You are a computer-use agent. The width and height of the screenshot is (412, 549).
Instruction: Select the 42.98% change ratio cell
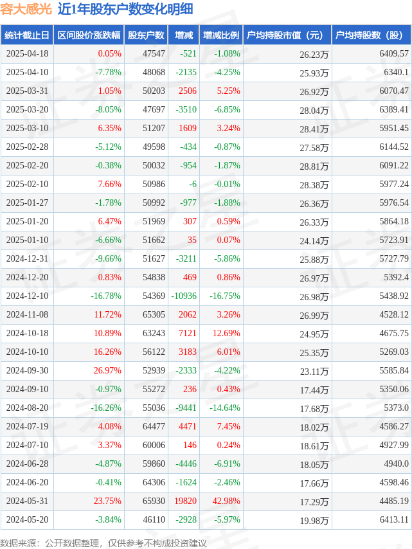point(226,501)
